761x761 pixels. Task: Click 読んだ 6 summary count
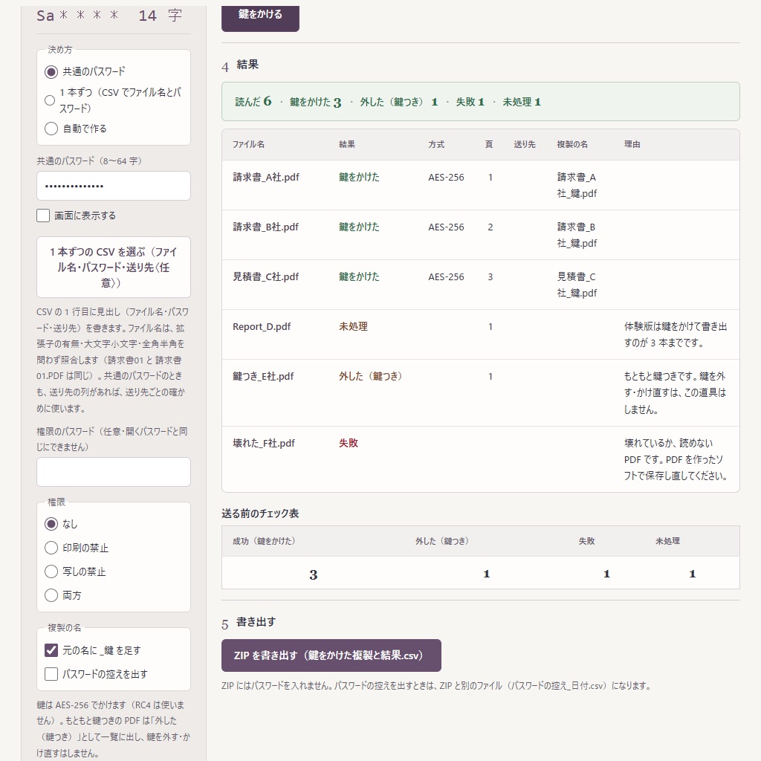(253, 101)
